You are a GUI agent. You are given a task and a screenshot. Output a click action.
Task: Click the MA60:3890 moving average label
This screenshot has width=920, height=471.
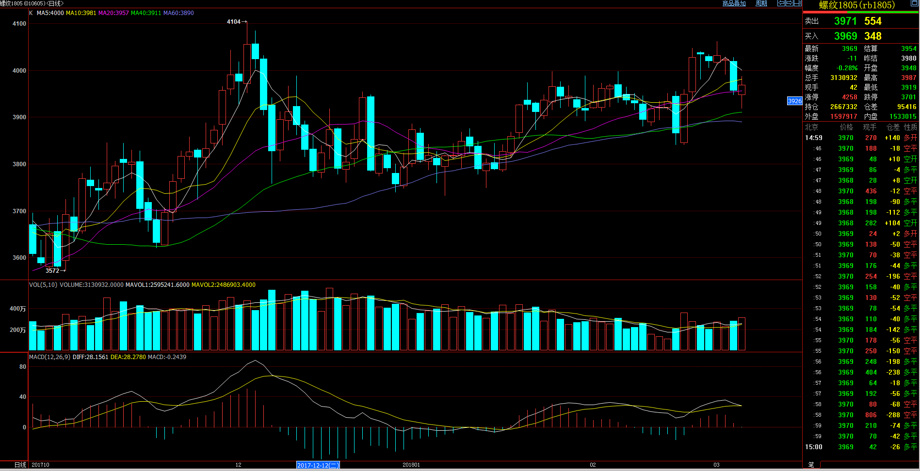coord(178,13)
